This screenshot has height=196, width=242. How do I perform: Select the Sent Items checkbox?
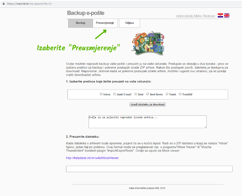147,94
